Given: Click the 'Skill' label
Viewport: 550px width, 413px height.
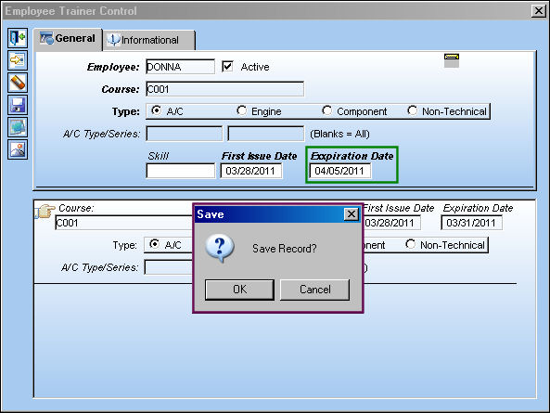Looking at the screenshot, I should [159, 156].
